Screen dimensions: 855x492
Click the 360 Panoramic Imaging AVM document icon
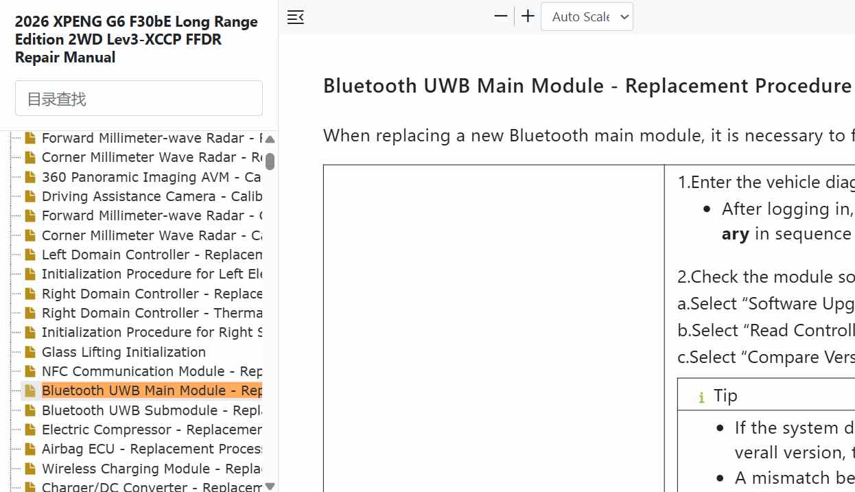(x=30, y=177)
